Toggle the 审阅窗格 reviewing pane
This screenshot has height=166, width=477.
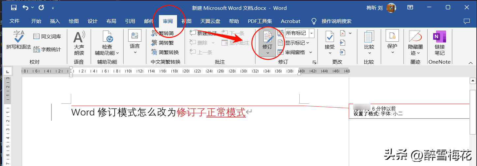point(292,52)
